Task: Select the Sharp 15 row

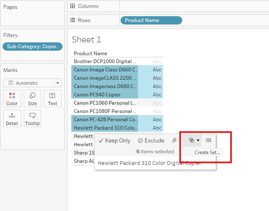Action: [83, 153]
